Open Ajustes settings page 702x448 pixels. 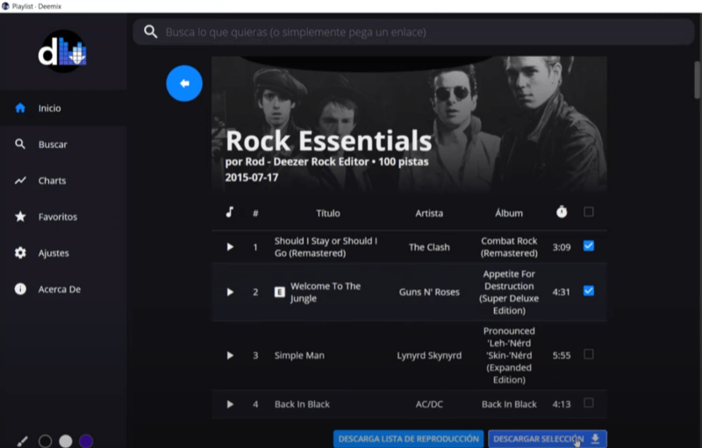63,252
